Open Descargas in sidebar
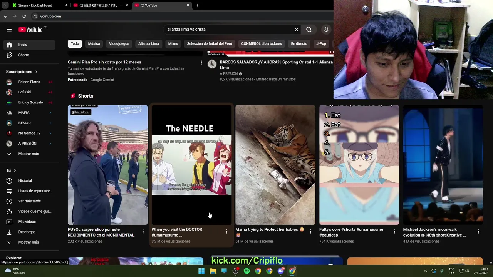 point(29,232)
